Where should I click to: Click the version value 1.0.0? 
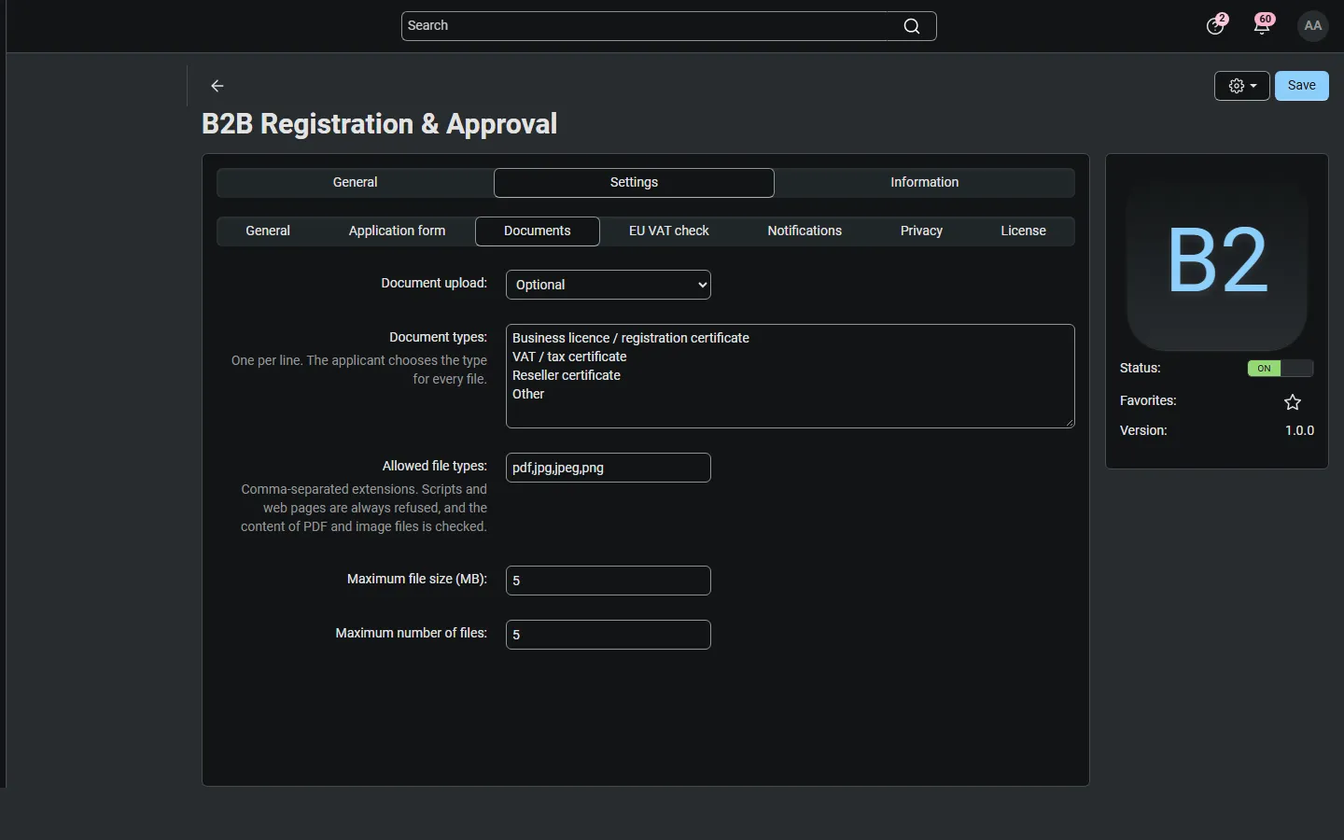[1299, 431]
